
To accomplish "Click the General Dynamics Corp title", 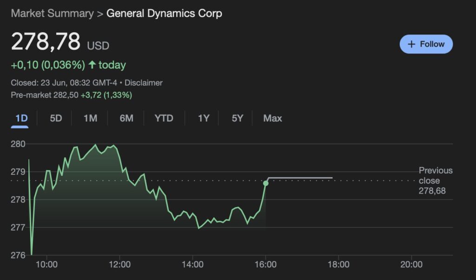I will click(164, 13).
